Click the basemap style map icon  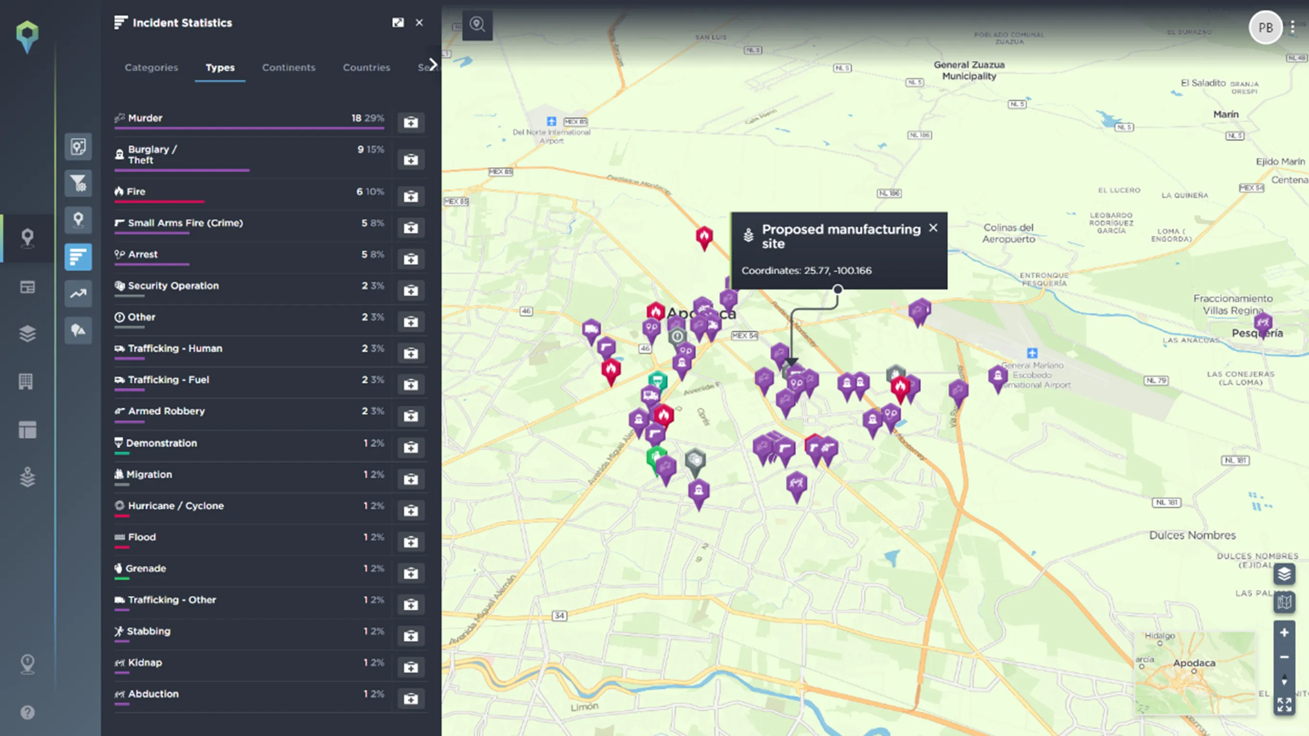(x=1284, y=602)
